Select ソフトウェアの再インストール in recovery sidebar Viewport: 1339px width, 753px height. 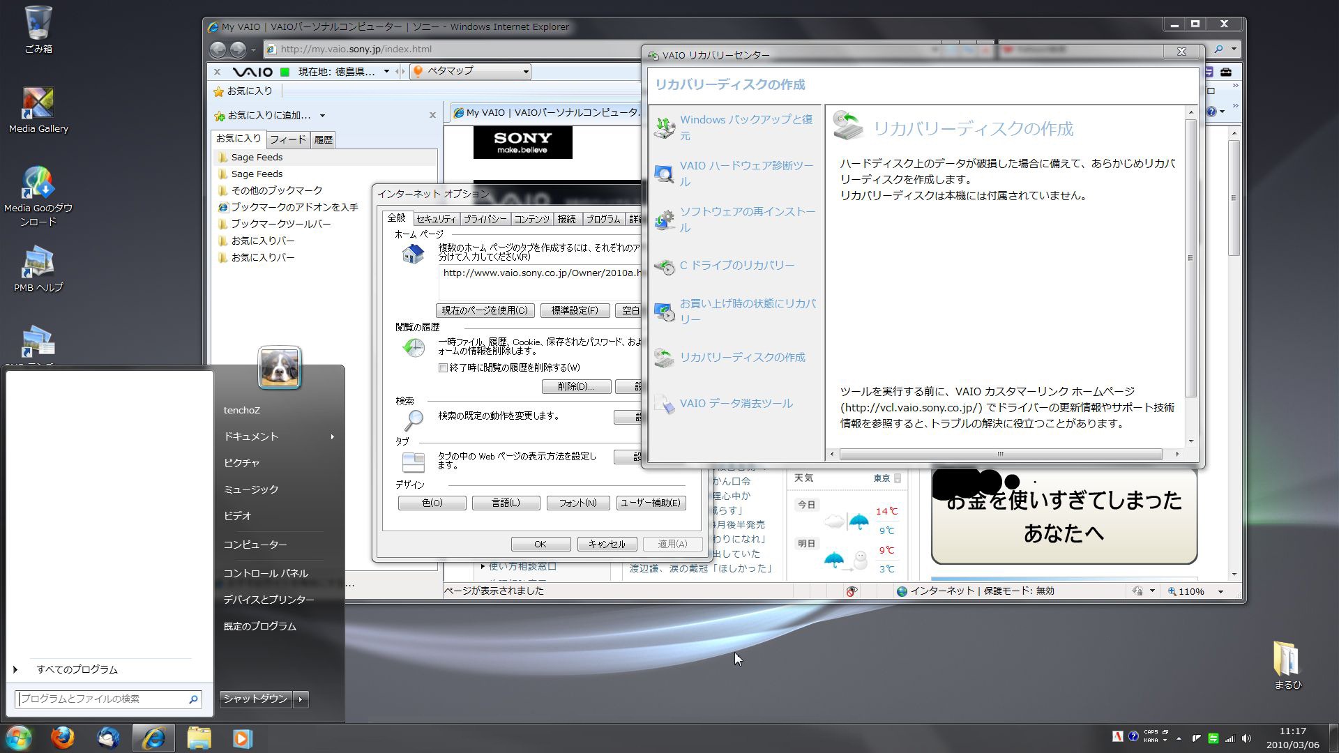pos(748,220)
